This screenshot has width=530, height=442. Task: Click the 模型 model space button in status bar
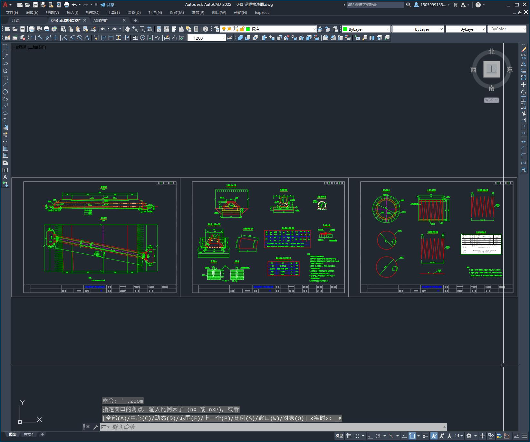click(x=339, y=436)
